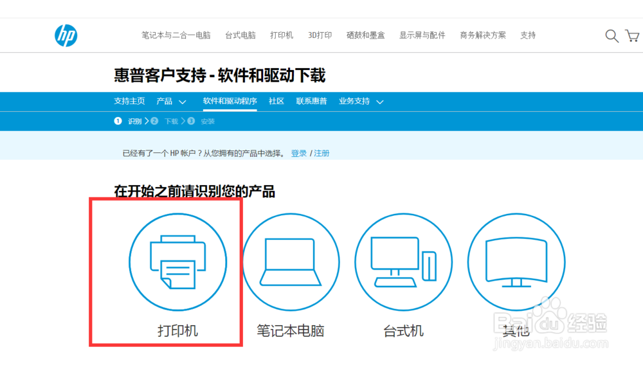Image resolution: width=643 pixels, height=365 pixels.
Task: Open the 社区 tab
Action: tap(276, 101)
